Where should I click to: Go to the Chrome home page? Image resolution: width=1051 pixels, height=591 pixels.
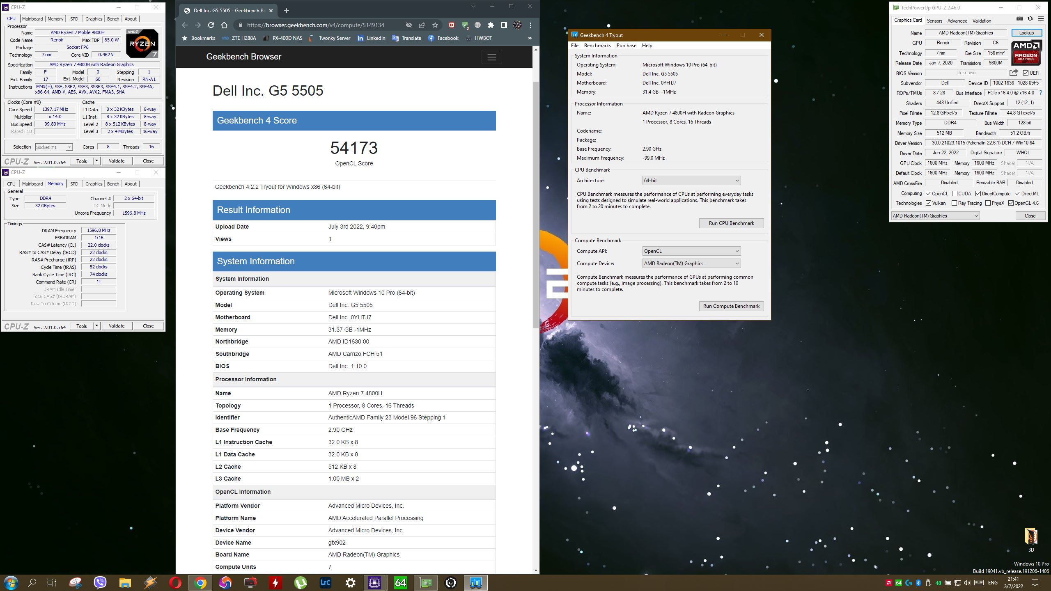224,25
